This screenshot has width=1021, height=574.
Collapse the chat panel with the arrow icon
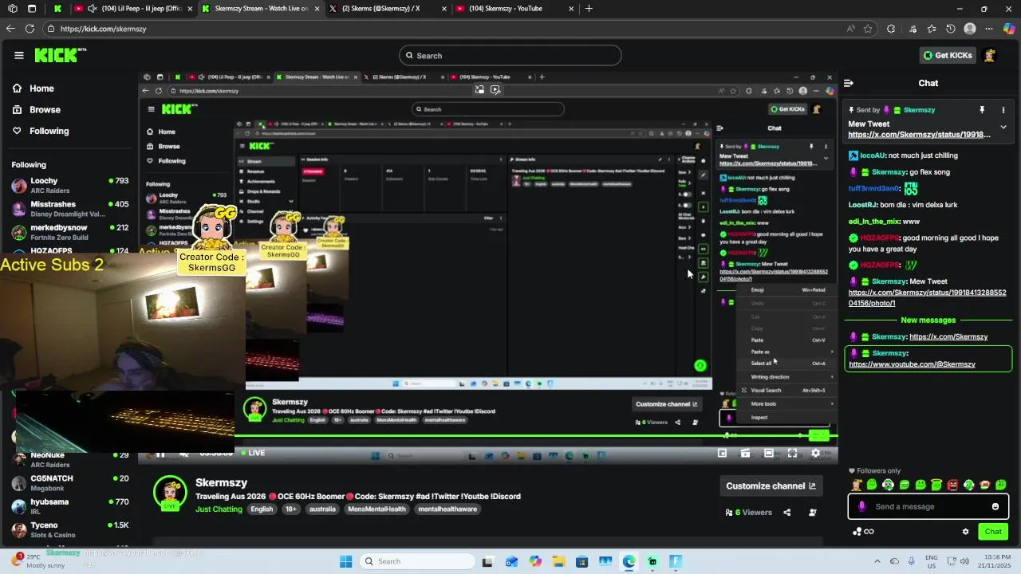849,83
